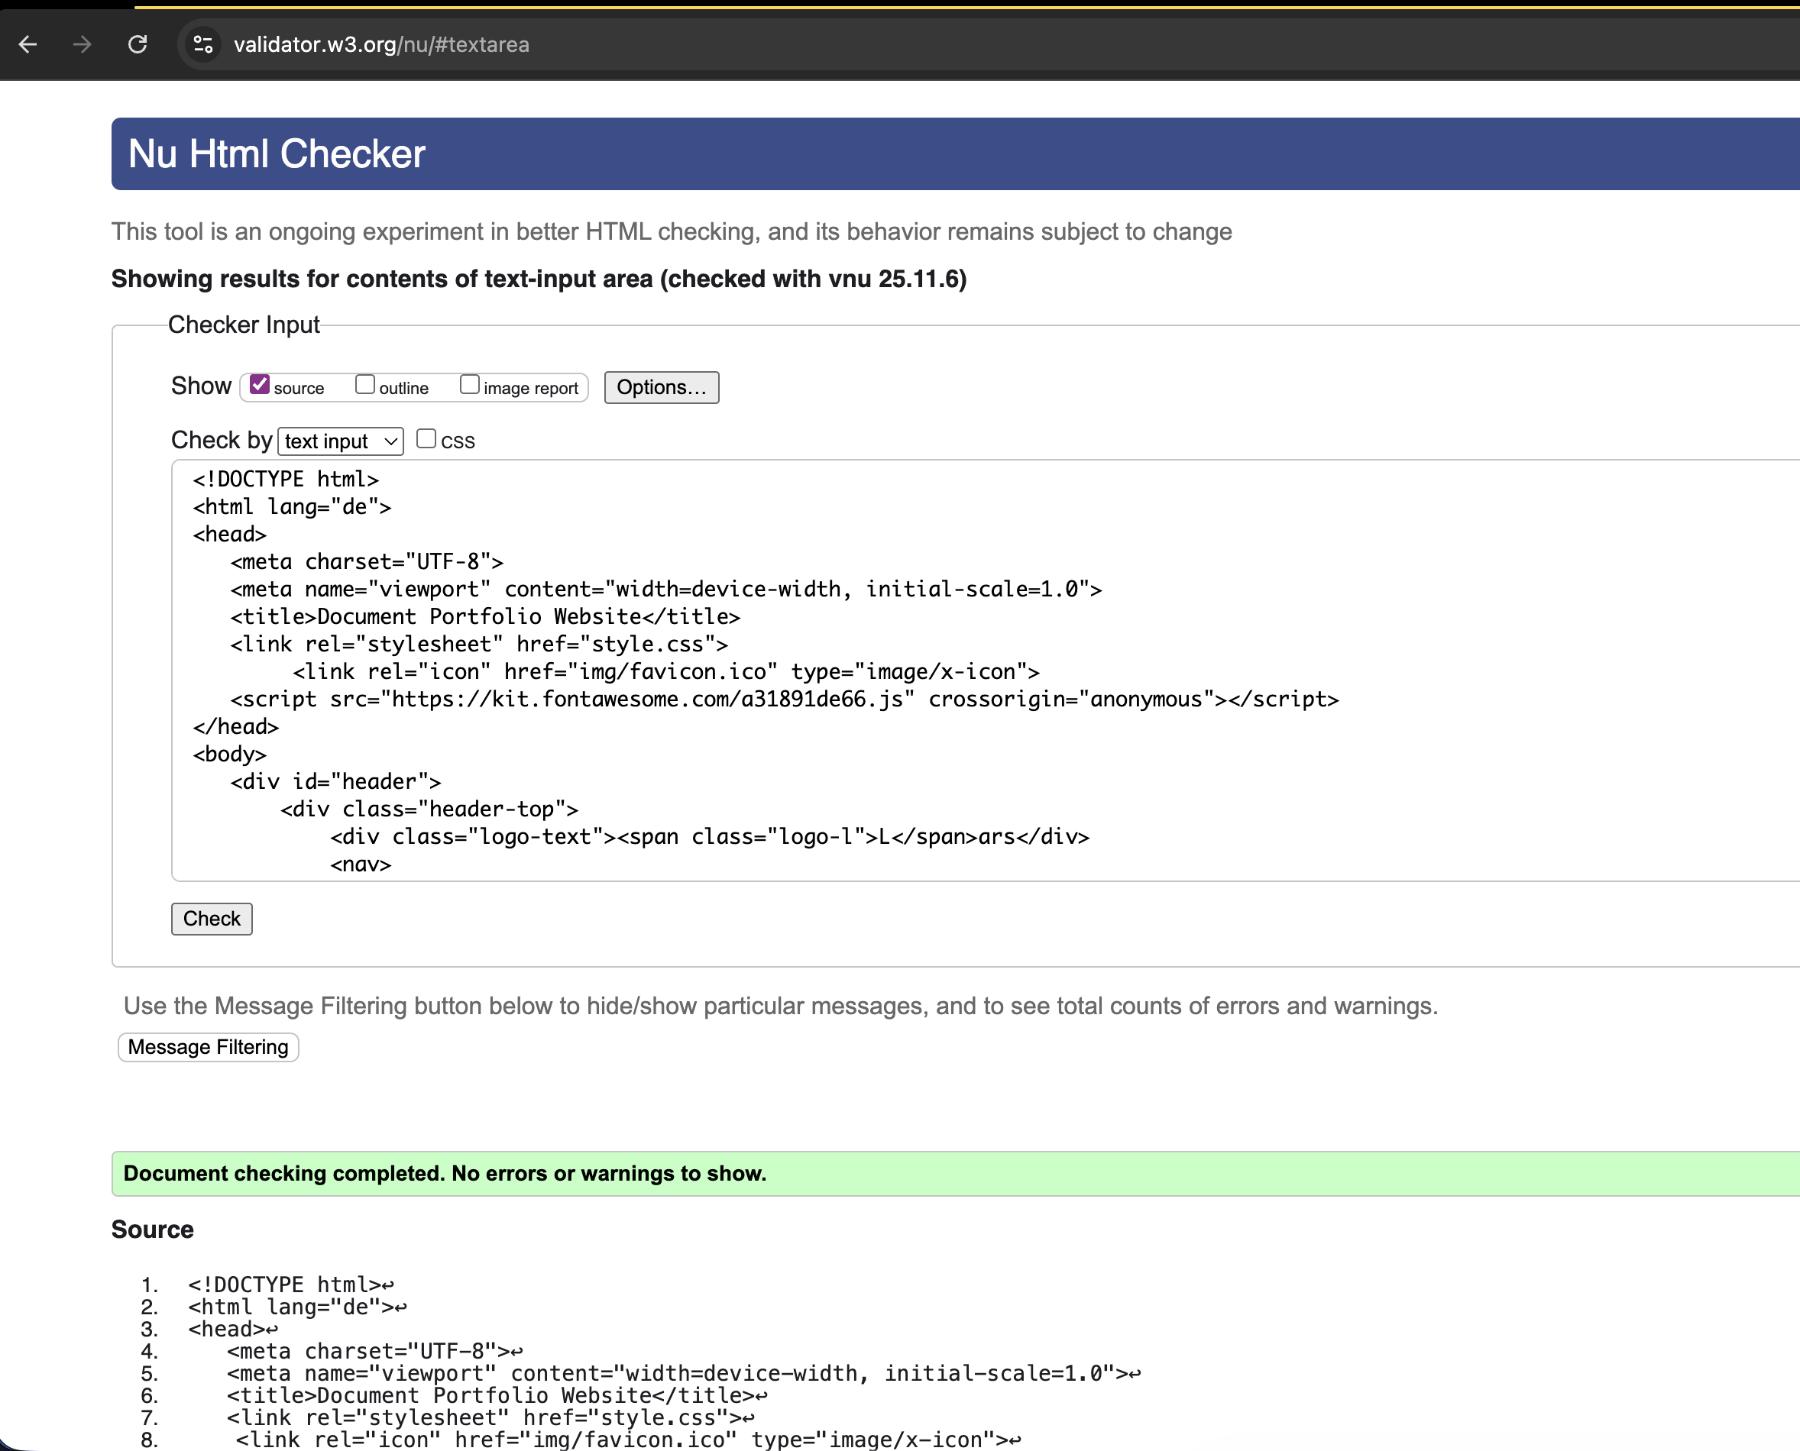Screen dimensions: 1800x1451
Task: Click source line 6 title Document Portfolio Website
Action: 497,1396
